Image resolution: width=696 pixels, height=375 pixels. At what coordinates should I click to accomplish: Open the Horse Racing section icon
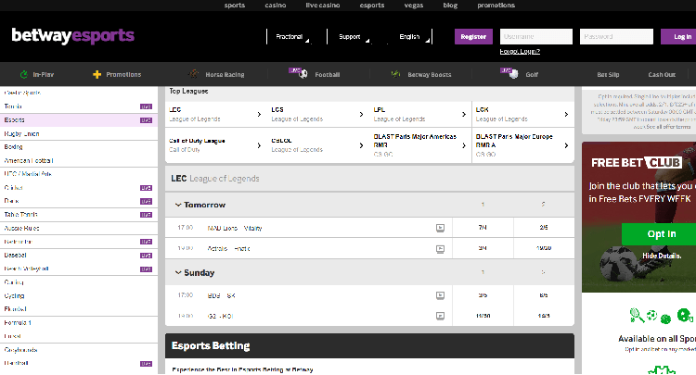click(x=194, y=73)
